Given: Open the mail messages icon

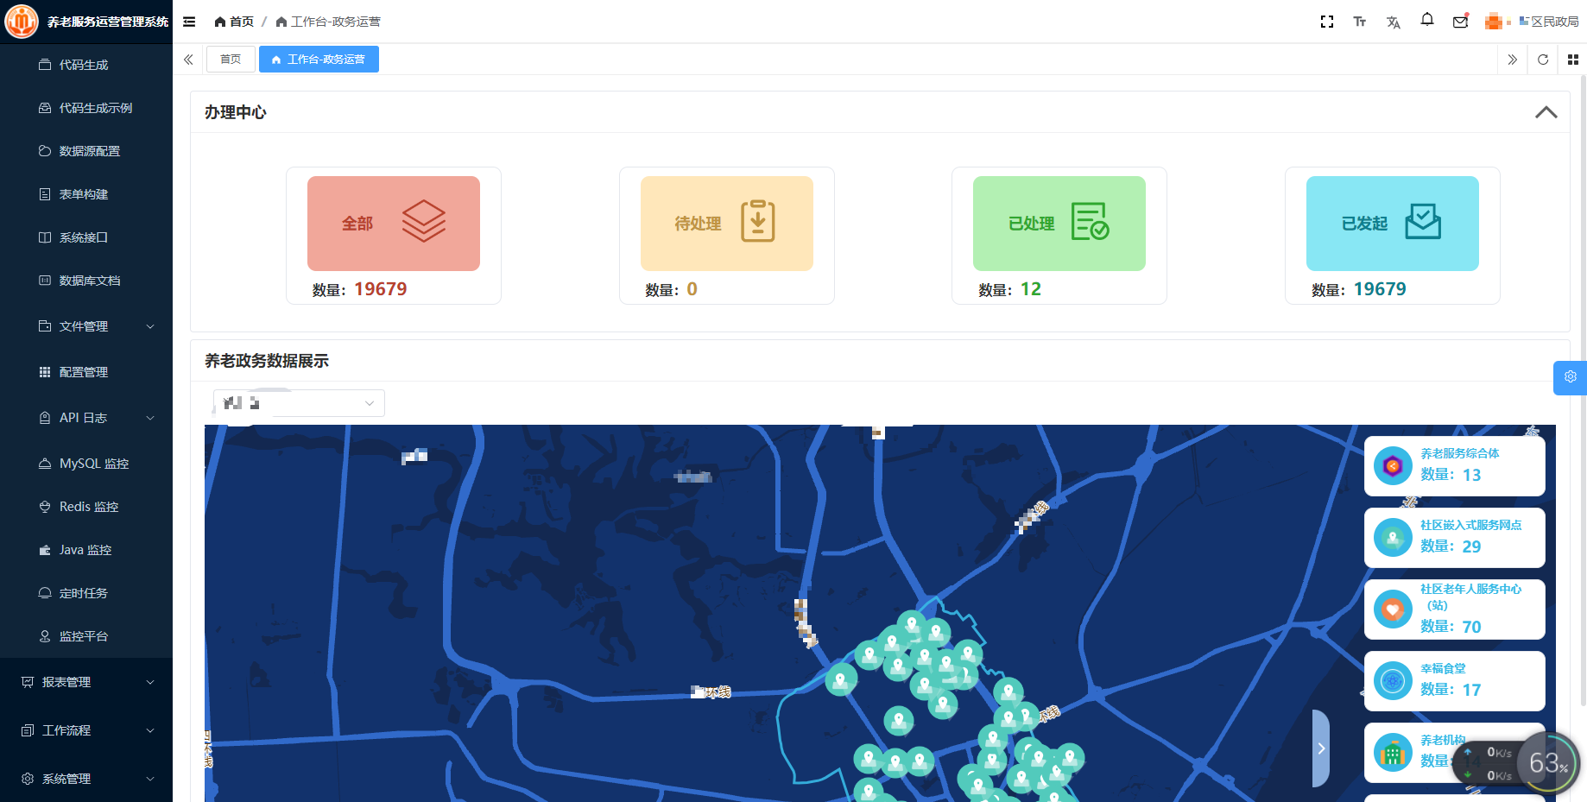Looking at the screenshot, I should (x=1461, y=22).
